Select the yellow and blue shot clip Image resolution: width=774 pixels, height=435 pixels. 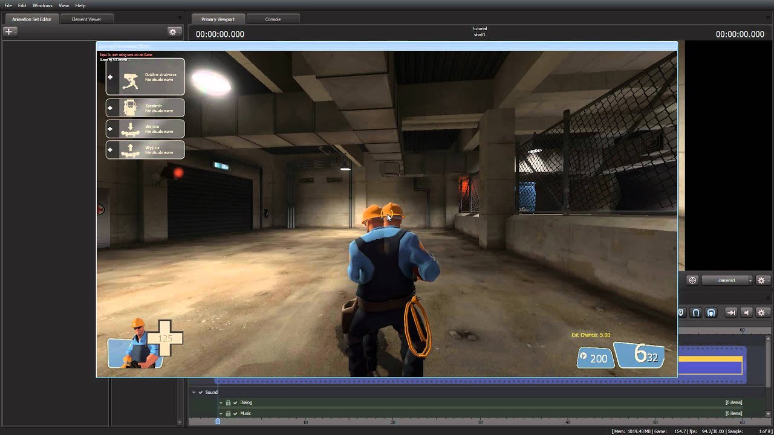710,365
